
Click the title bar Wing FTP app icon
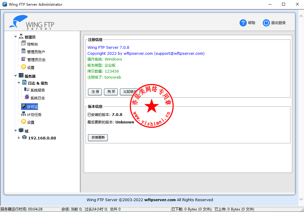pyautogui.click(x=5, y=4)
